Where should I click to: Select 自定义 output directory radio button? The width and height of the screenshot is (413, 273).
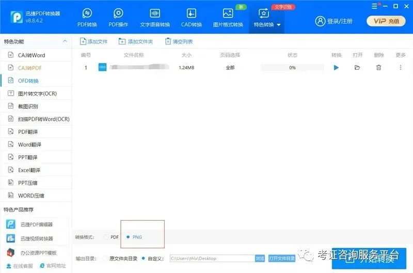[x=144, y=258]
